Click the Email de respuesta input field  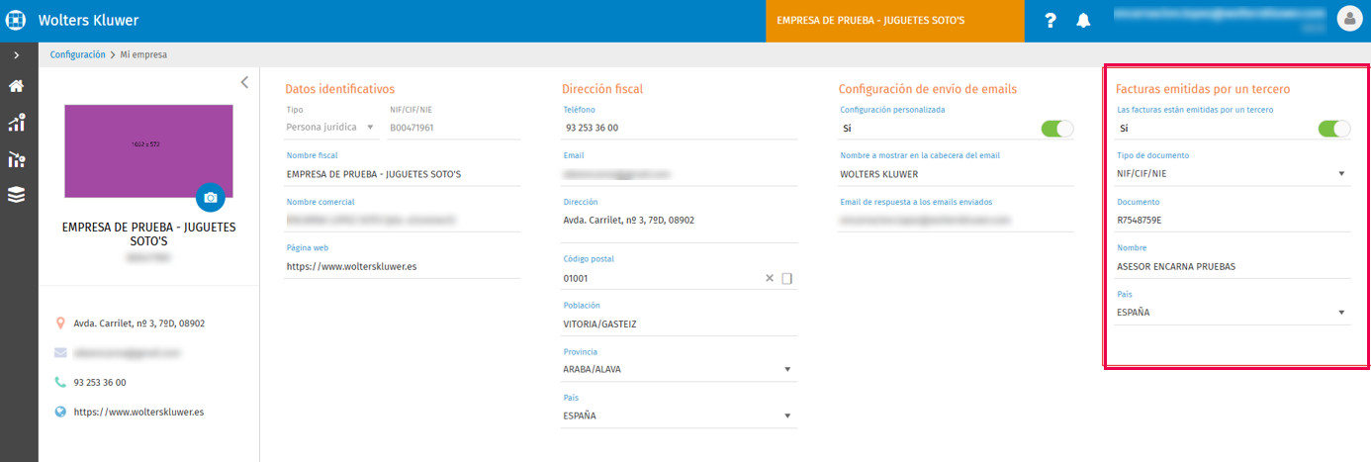tap(957, 220)
